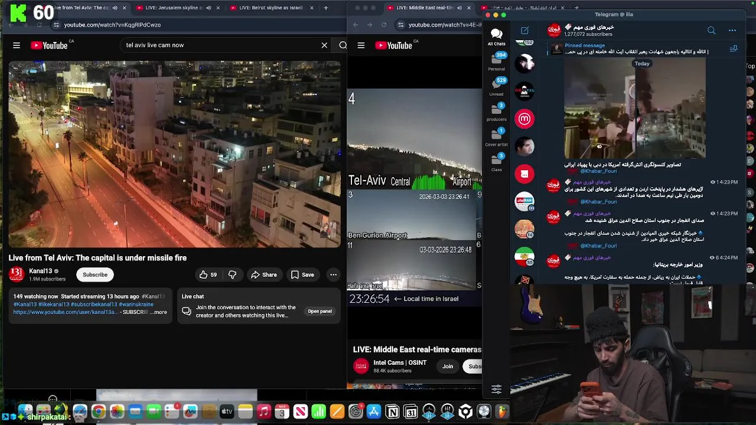Share the Live from Tel Aviv video

263,274
